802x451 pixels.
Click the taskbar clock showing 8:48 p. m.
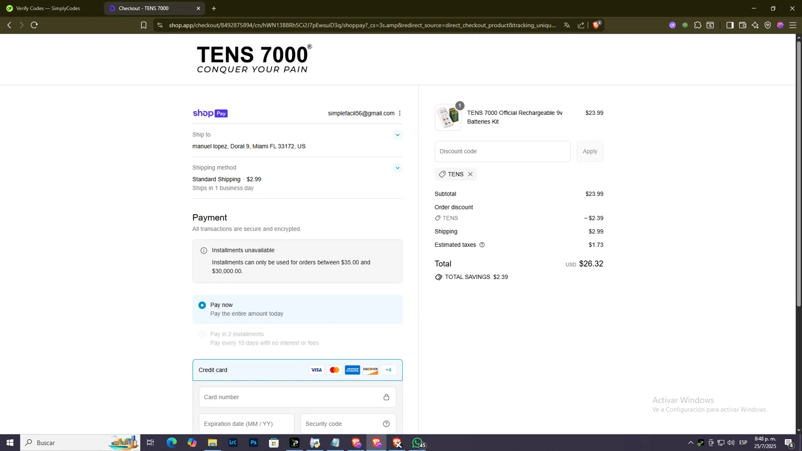(765, 442)
